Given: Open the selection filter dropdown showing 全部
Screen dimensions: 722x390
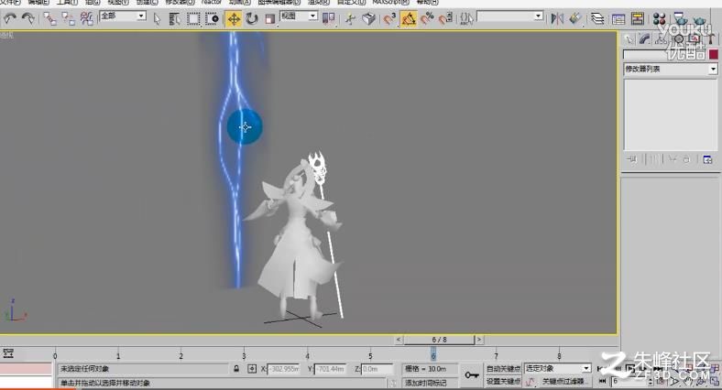Looking at the screenshot, I should tap(123, 16).
